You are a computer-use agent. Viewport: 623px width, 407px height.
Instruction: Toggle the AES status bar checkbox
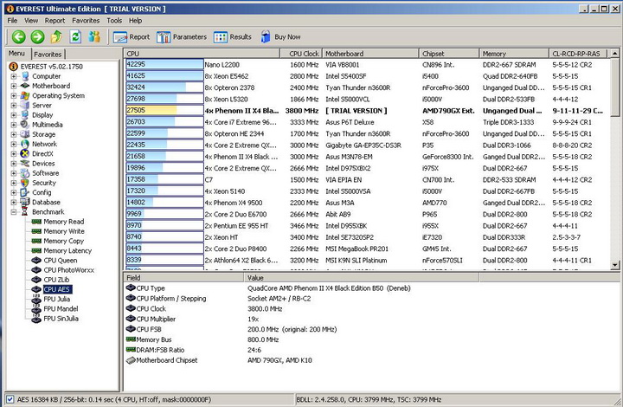(x=10, y=399)
